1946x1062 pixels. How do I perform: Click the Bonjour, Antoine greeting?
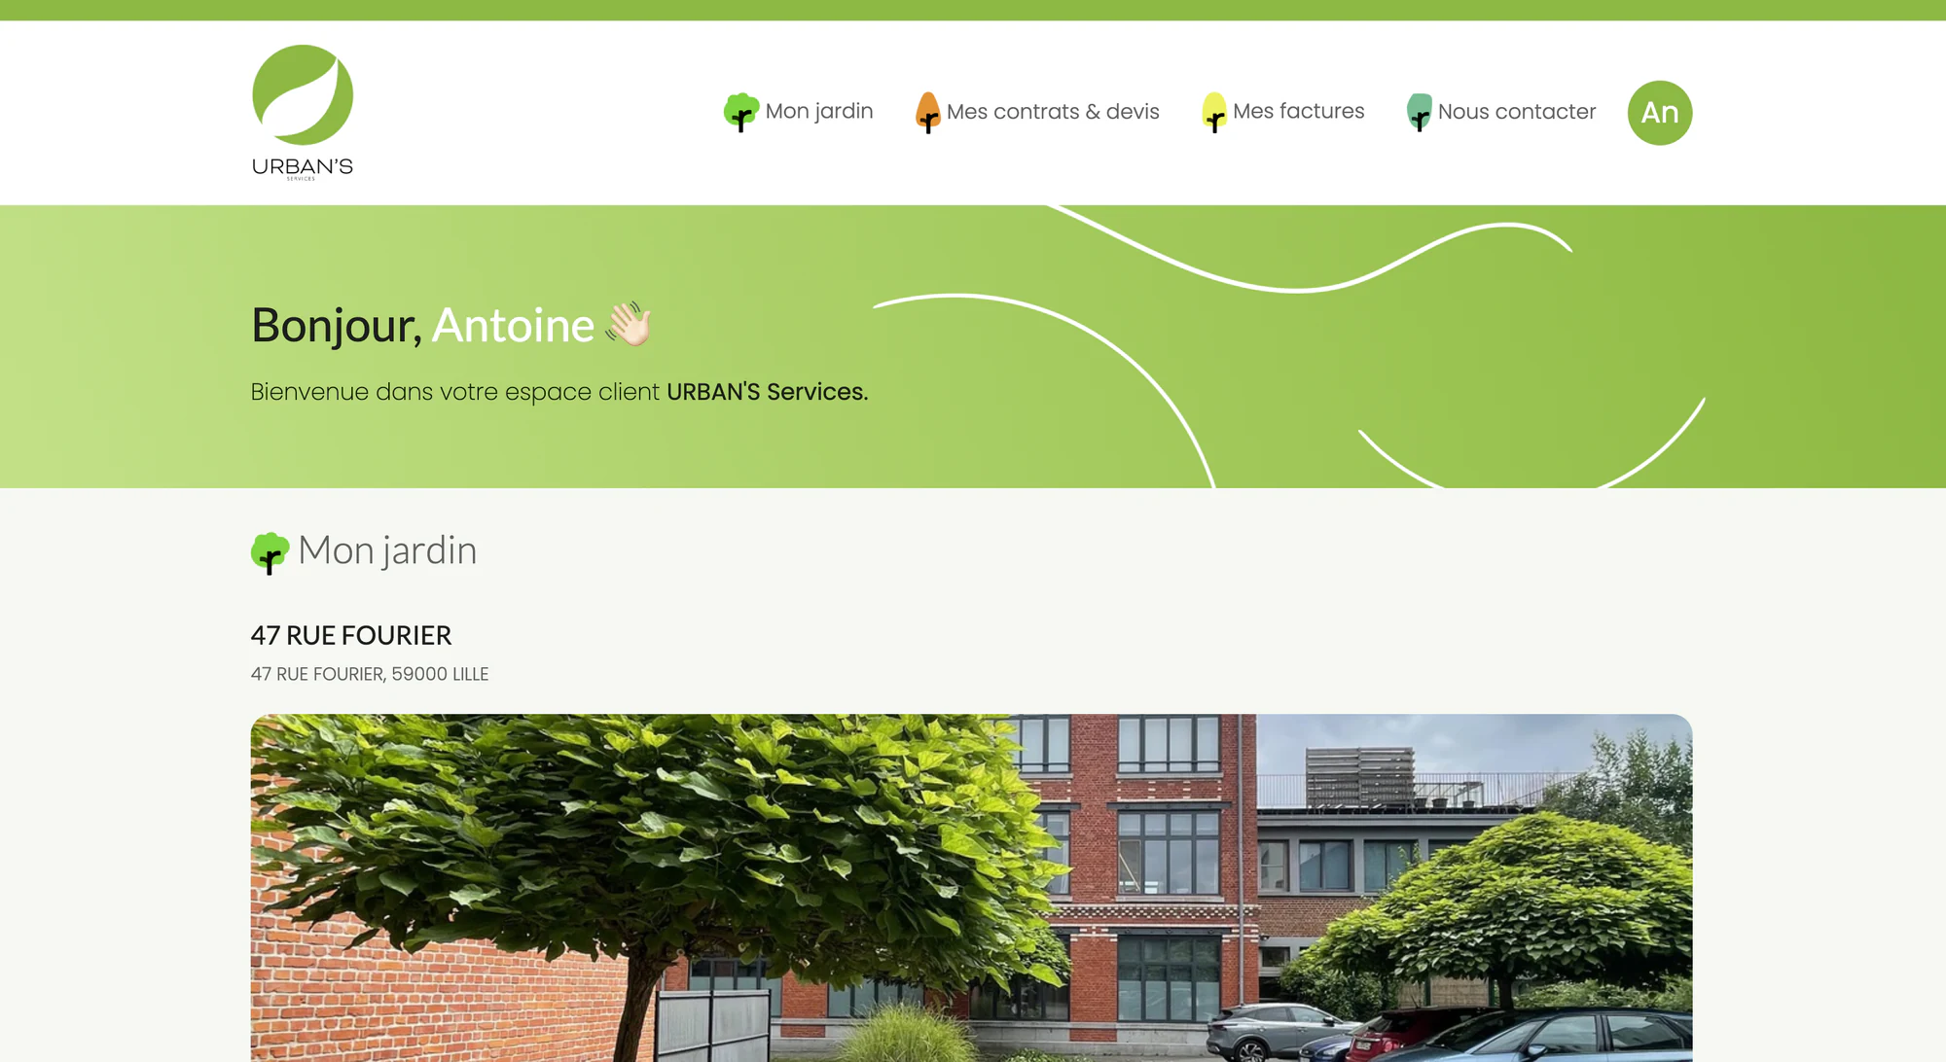422,325
